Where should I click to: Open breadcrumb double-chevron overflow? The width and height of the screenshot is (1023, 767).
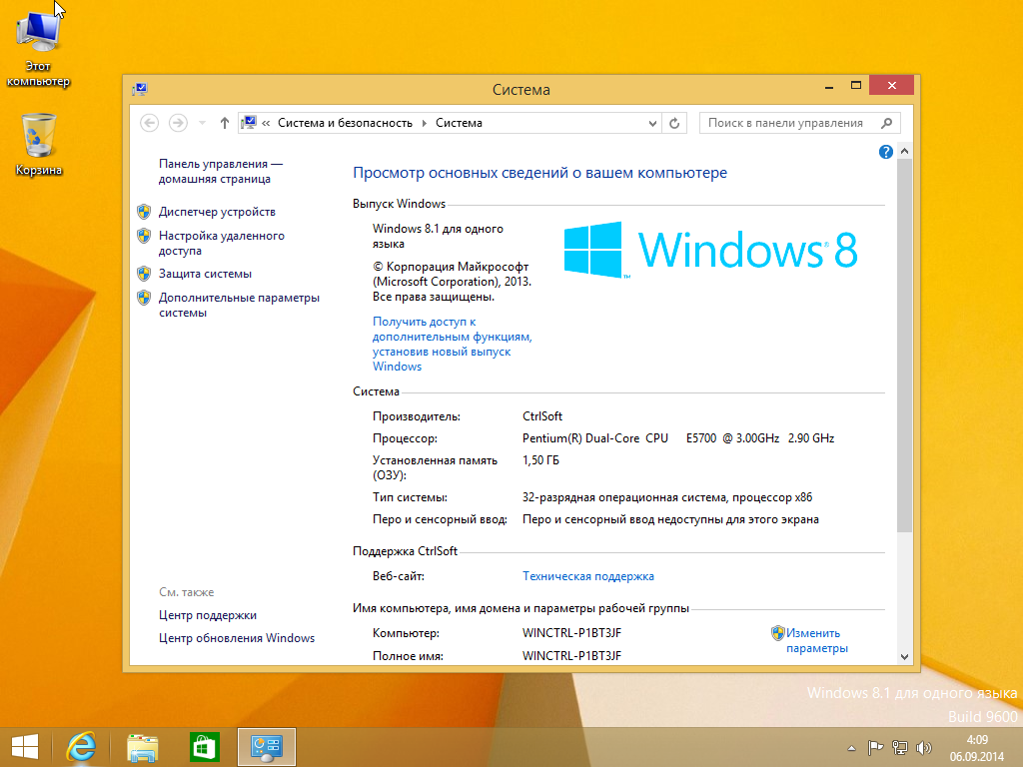pyautogui.click(x=266, y=123)
